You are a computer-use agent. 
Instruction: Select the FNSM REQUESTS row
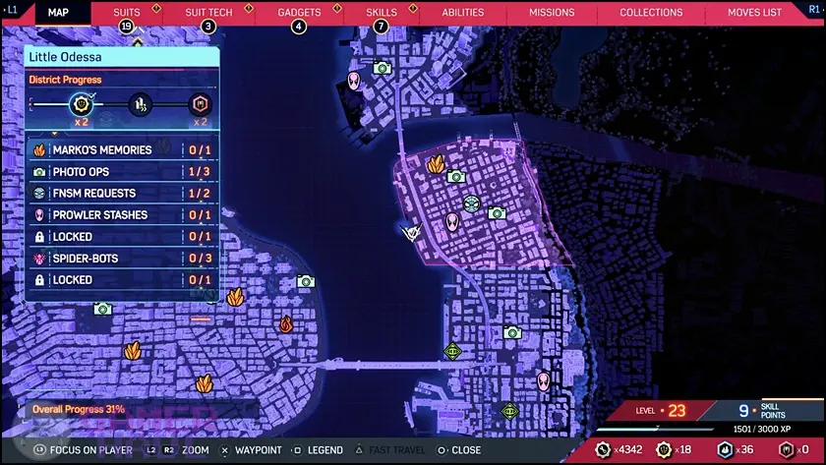[123, 194]
